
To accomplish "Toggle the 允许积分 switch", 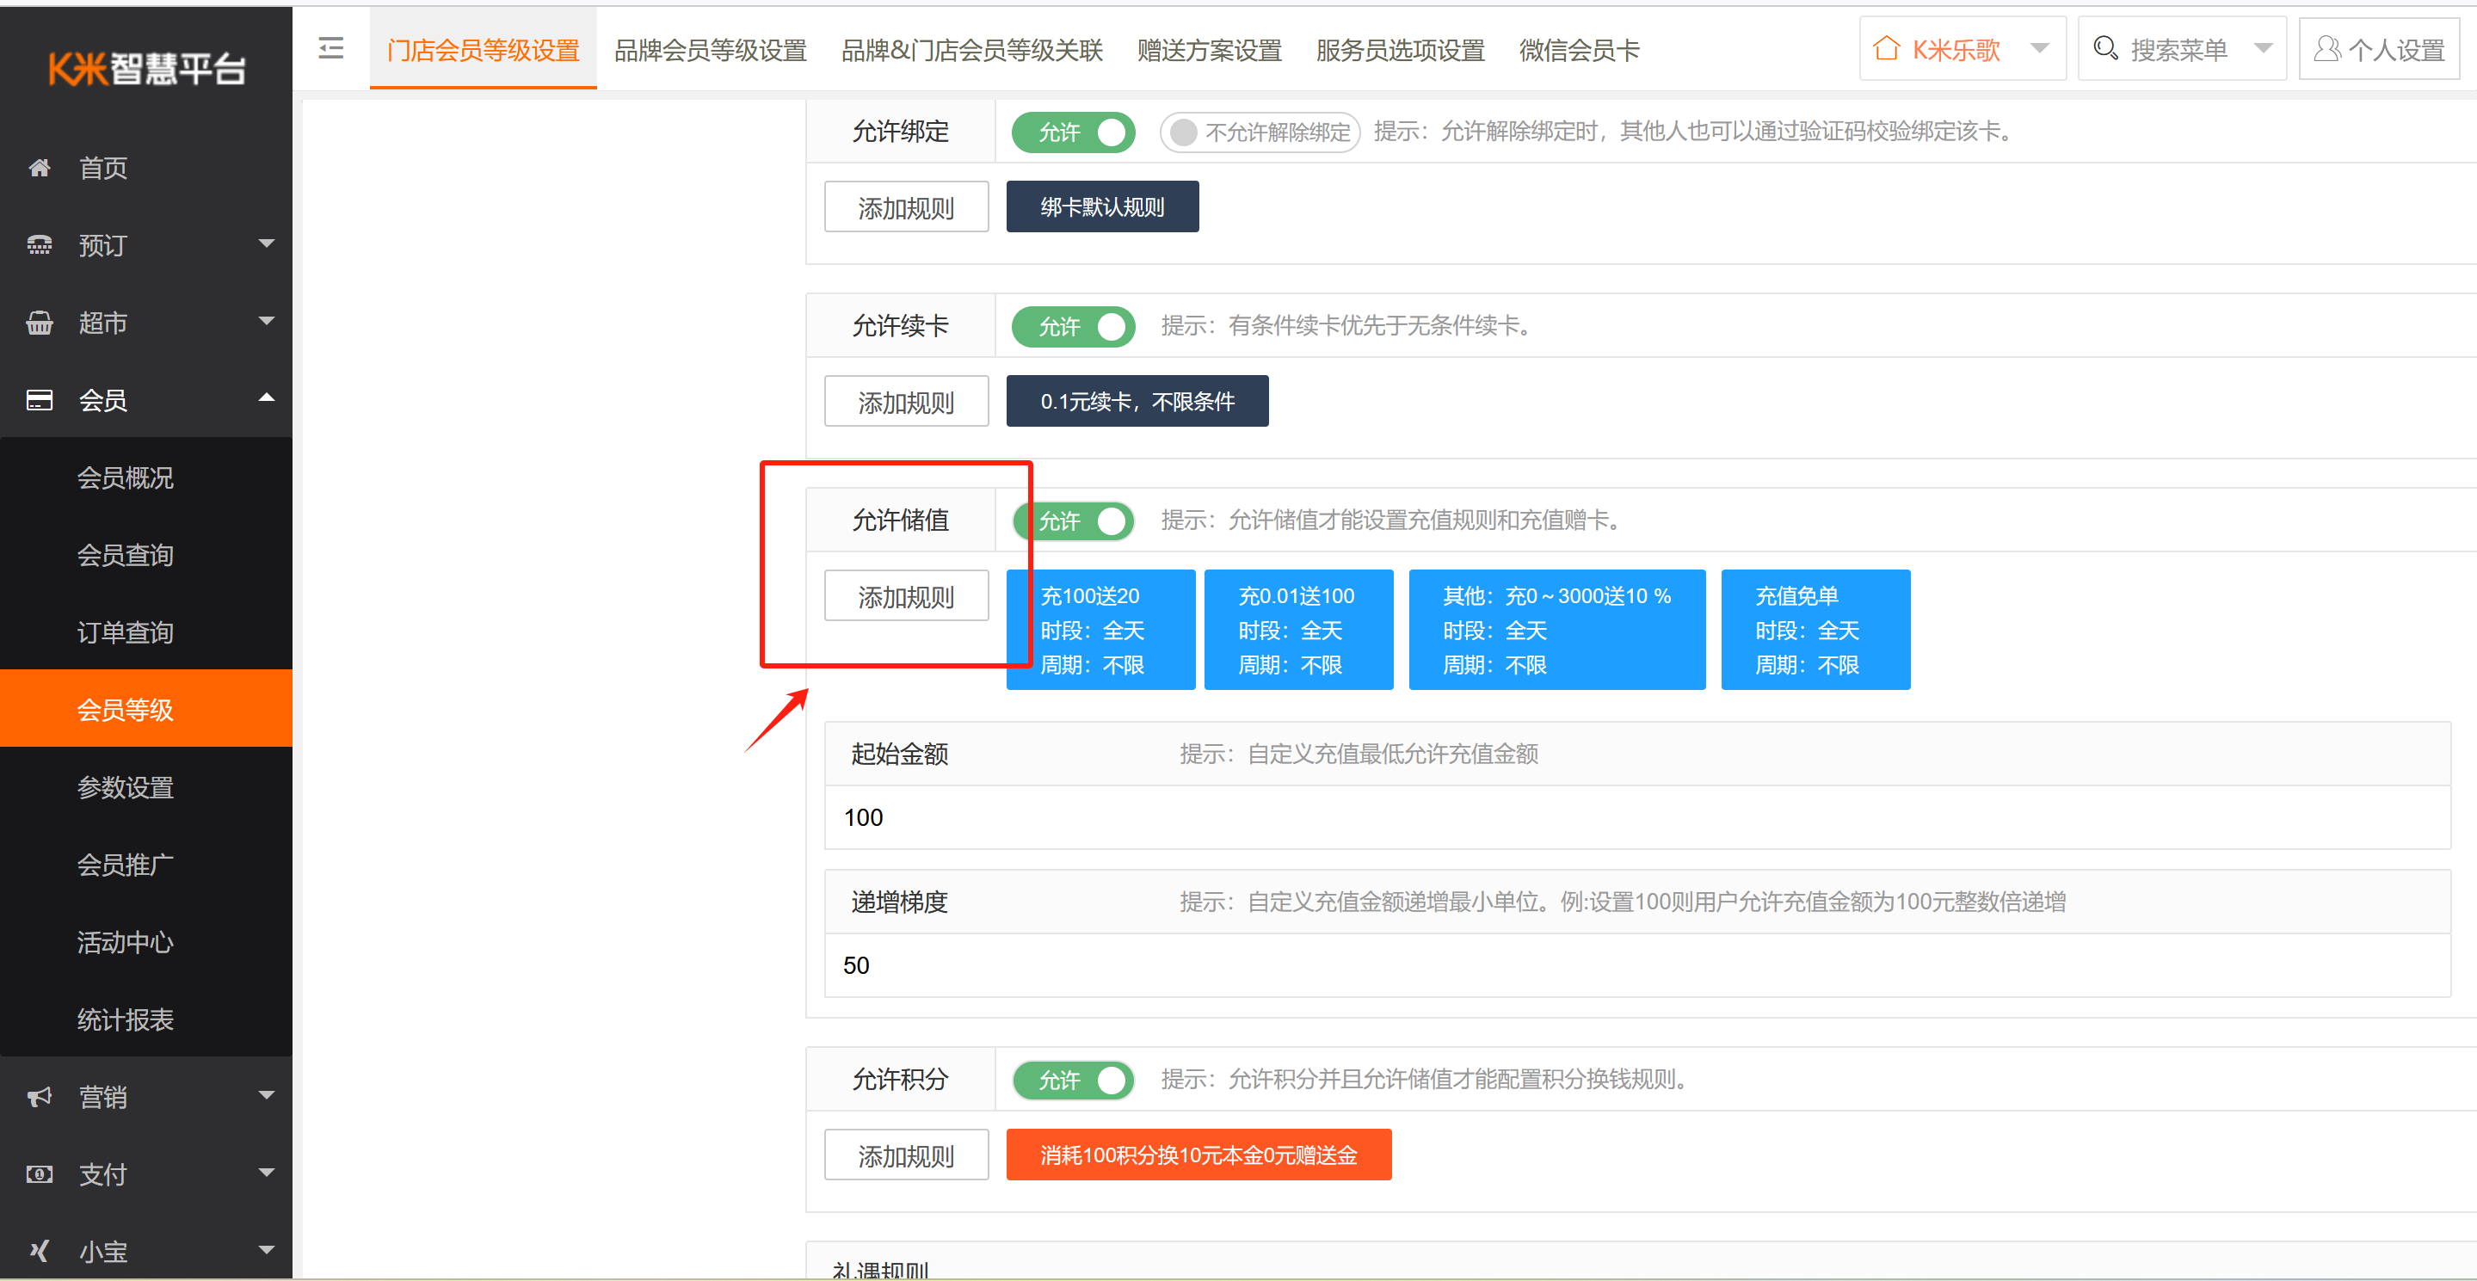I will (1073, 1080).
